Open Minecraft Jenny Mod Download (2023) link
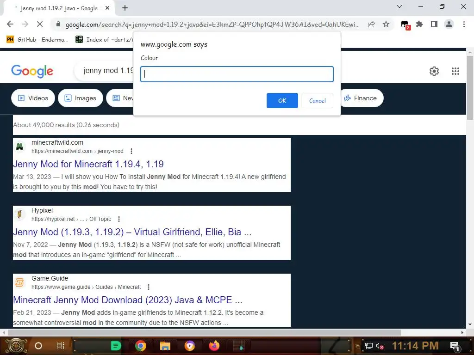The image size is (474, 355). tap(128, 300)
